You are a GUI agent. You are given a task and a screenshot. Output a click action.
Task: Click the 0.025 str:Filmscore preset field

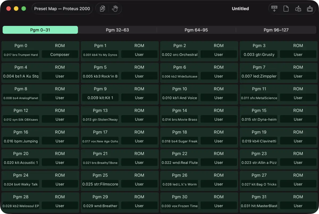pos(100,184)
